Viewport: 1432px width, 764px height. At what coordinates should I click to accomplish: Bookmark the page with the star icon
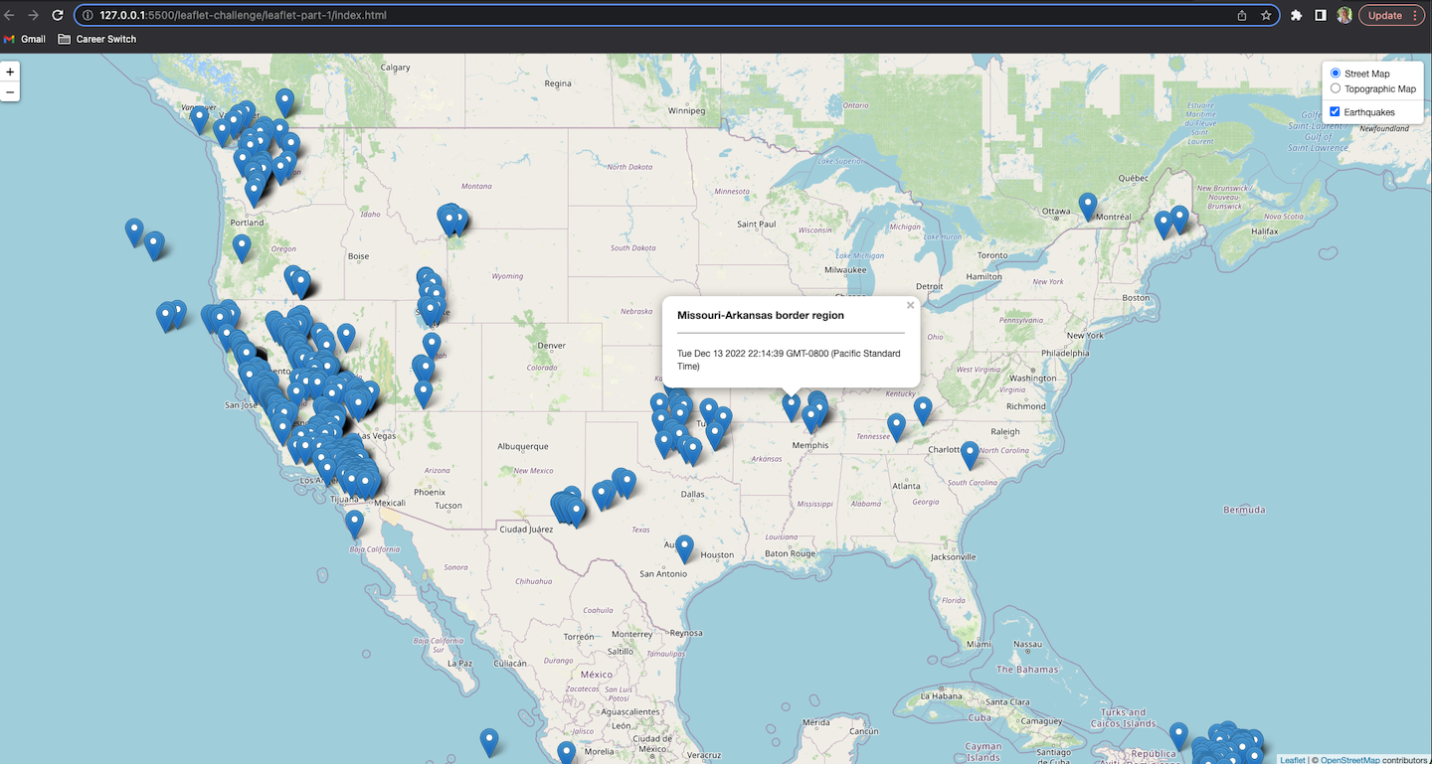[x=1265, y=15]
